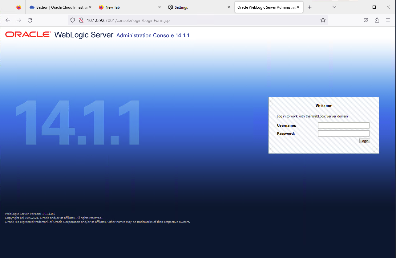The image size is (396, 258).
Task: Bookmark this page with the star icon
Action: (x=323, y=20)
